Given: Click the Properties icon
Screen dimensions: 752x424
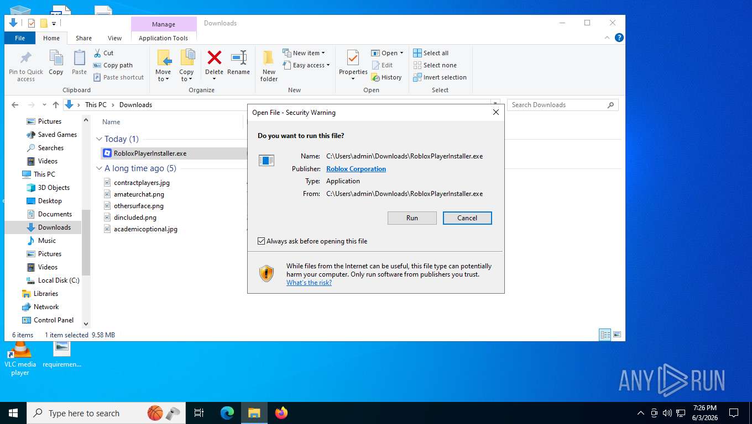Looking at the screenshot, I should [x=353, y=57].
